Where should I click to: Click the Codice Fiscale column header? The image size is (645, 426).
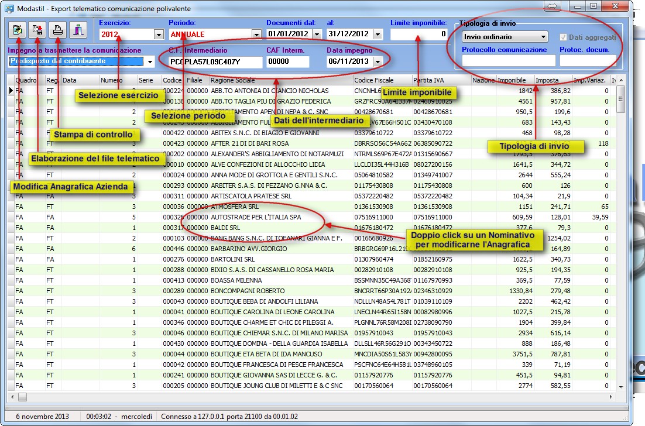tap(375, 80)
